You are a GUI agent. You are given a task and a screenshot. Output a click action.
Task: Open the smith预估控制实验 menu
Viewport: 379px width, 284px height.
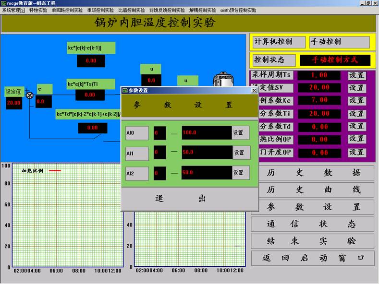click(238, 10)
